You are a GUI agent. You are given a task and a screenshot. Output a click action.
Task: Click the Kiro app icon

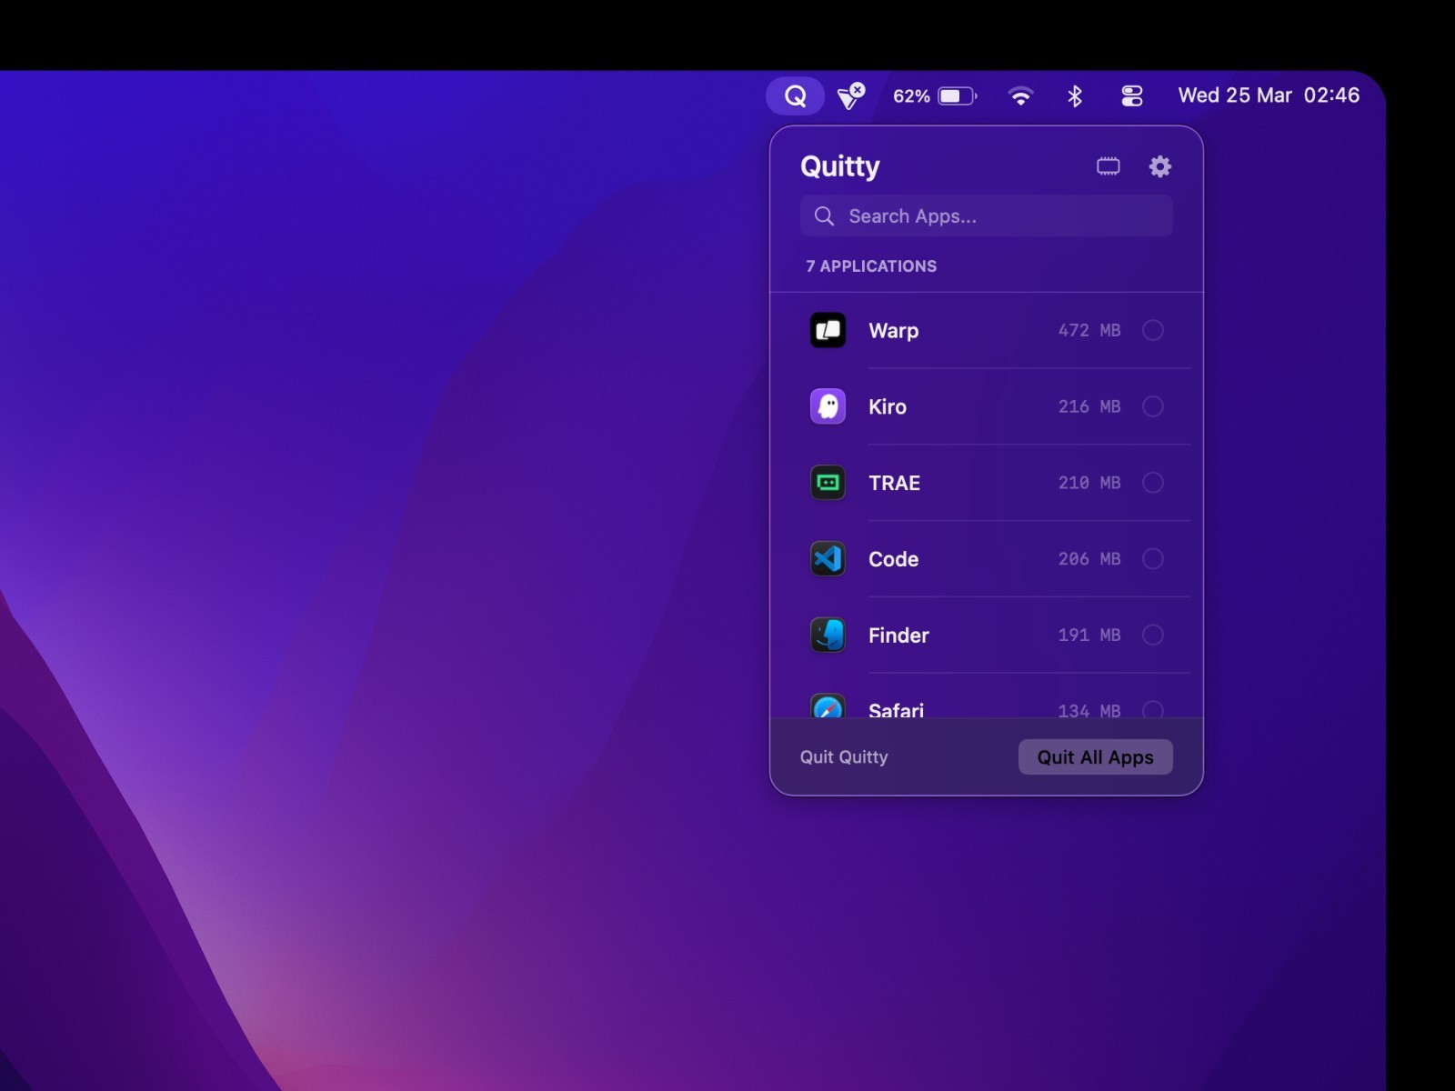[828, 406]
